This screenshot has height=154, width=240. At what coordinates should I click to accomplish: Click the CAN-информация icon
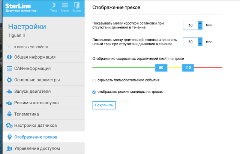pos(9,68)
